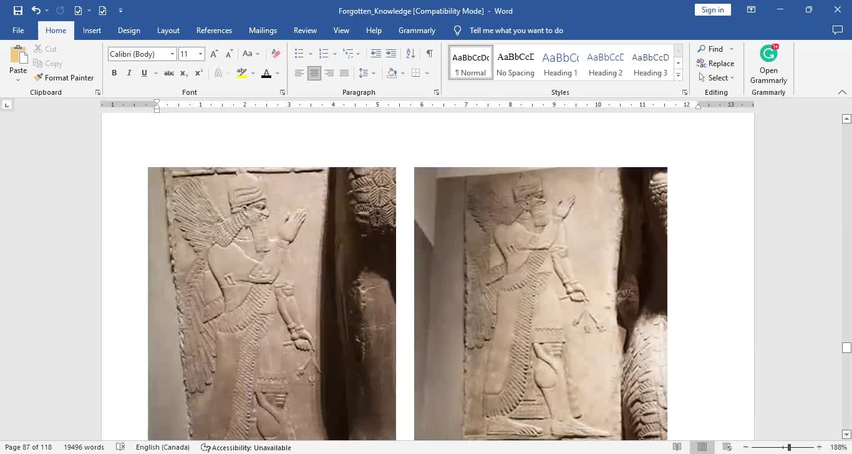Open the File menu

point(18,30)
